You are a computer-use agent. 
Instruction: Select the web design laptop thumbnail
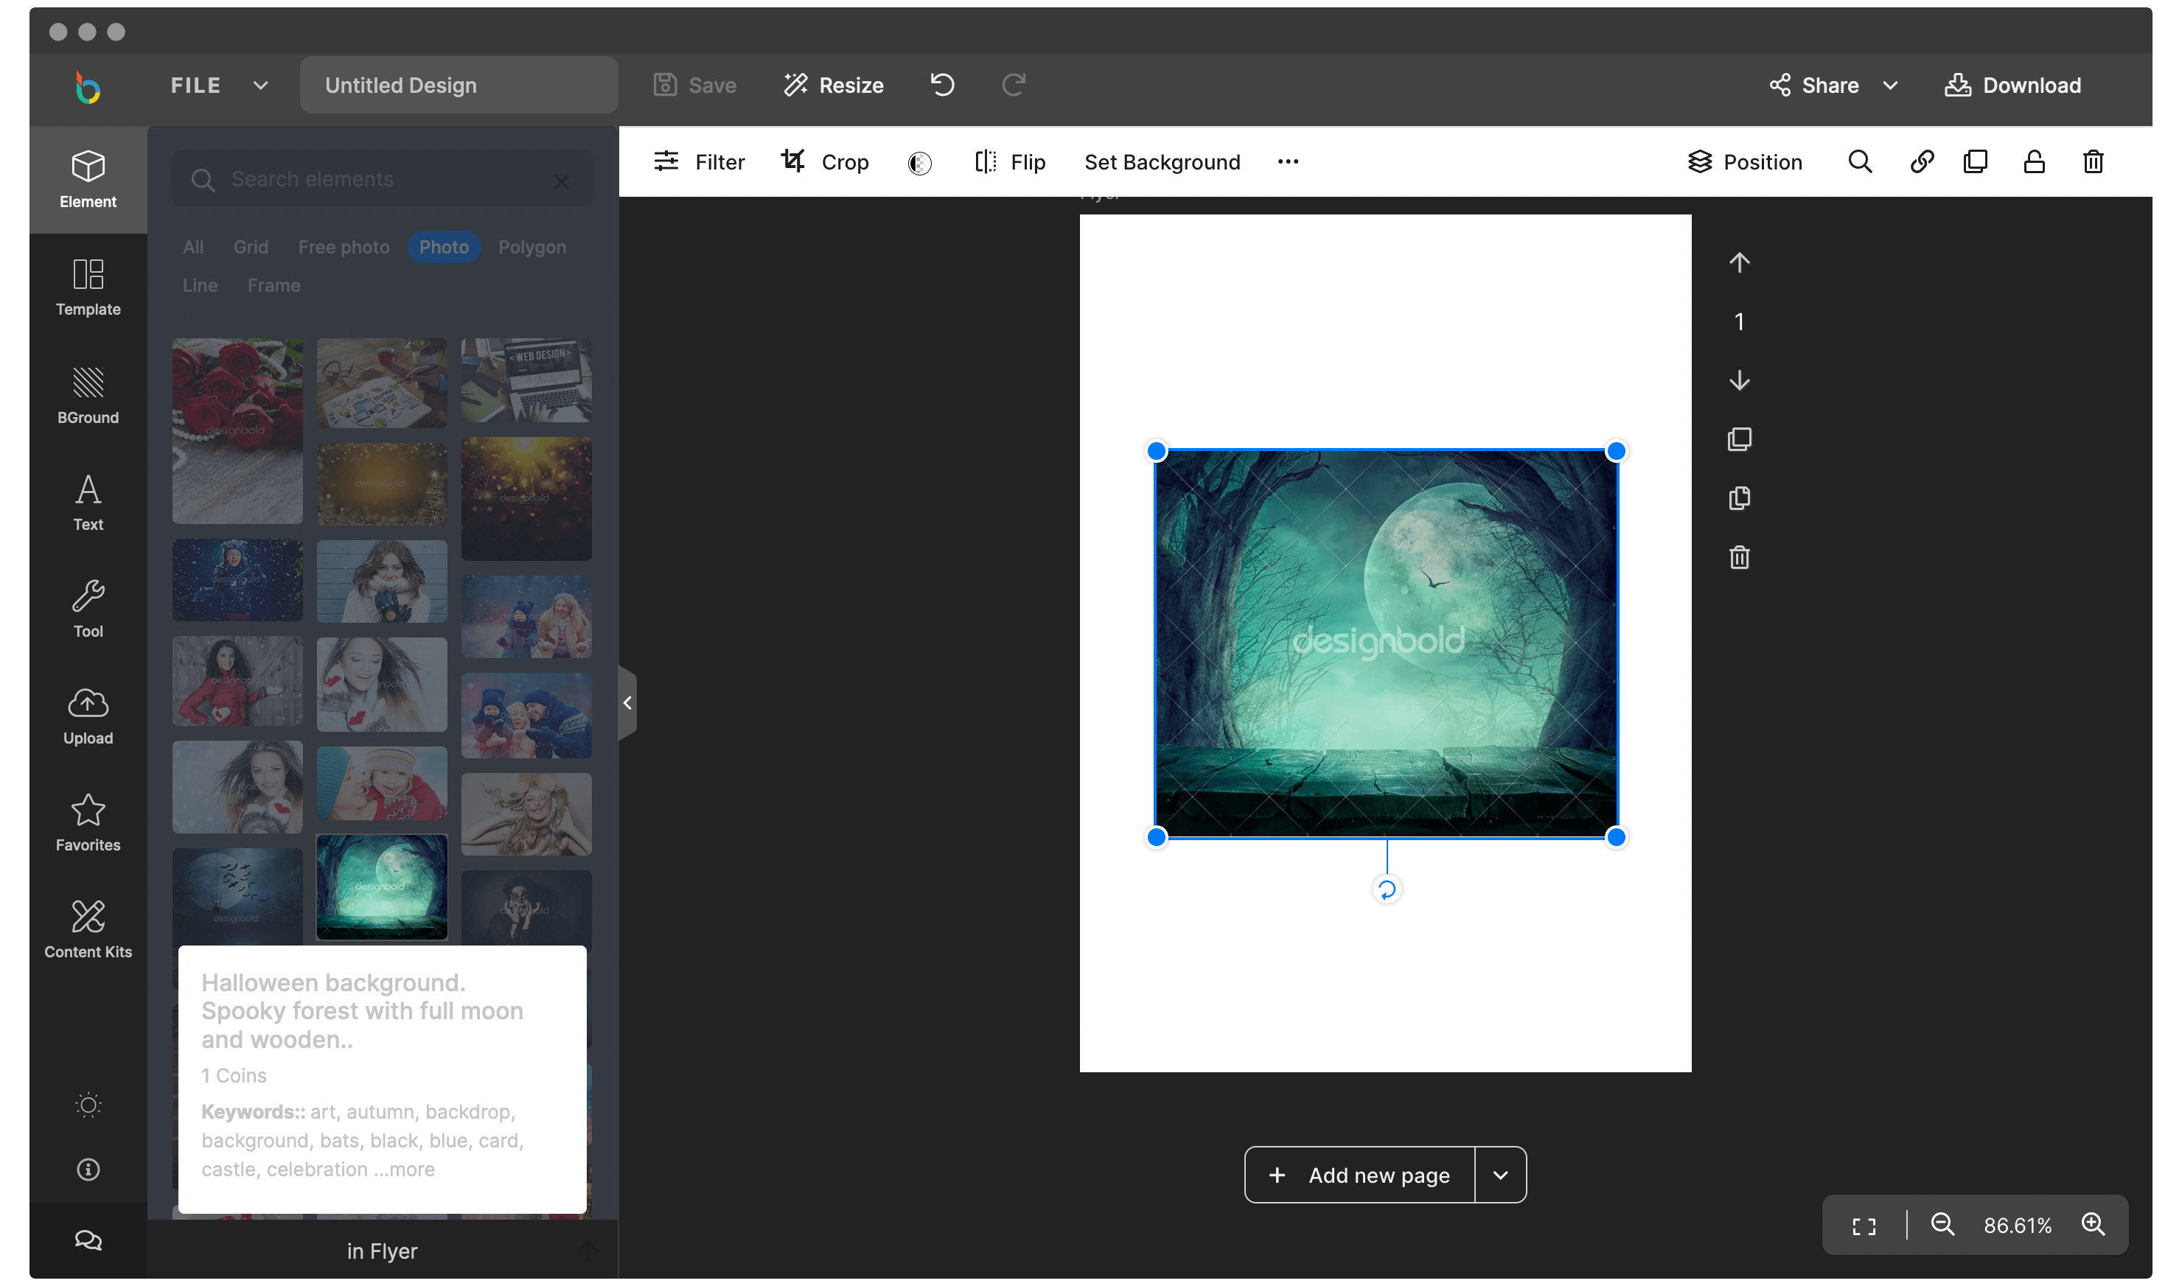[x=526, y=380]
